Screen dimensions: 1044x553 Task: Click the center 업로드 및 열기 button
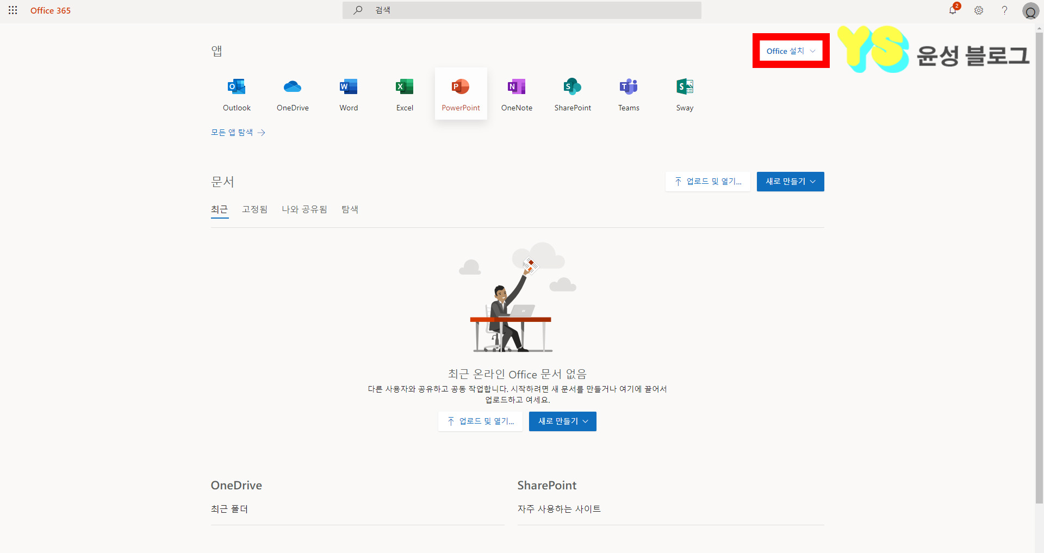481,421
